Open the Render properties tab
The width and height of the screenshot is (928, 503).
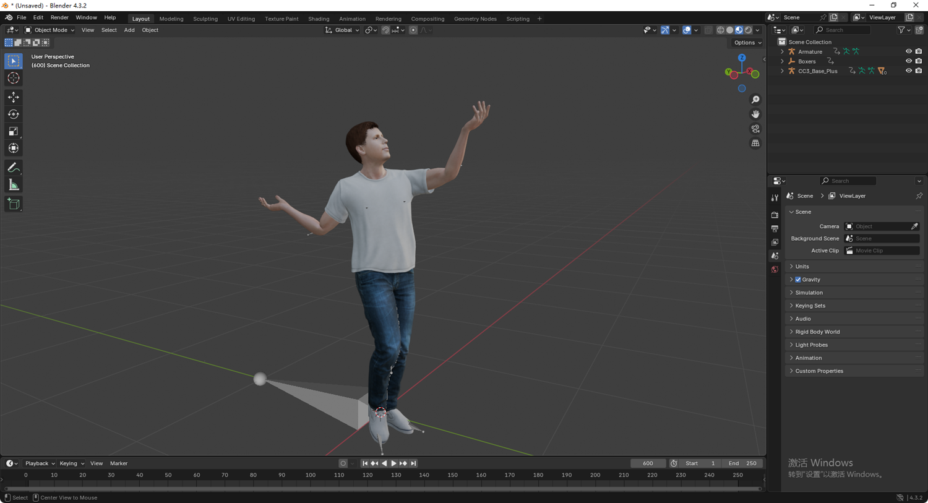[775, 215]
